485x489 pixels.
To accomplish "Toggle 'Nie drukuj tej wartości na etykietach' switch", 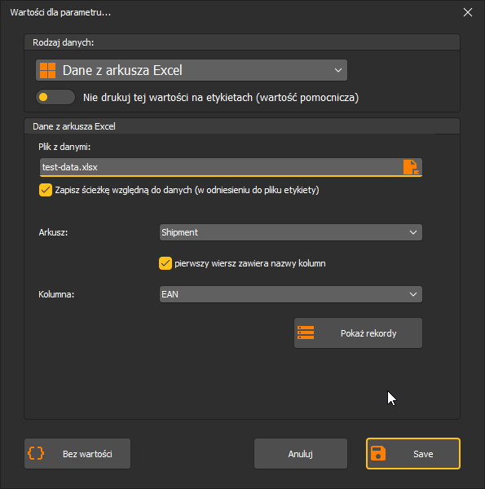I will (x=55, y=97).
